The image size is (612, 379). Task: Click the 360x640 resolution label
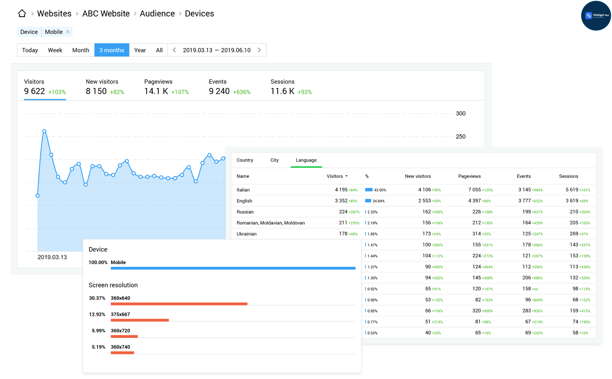coord(120,298)
